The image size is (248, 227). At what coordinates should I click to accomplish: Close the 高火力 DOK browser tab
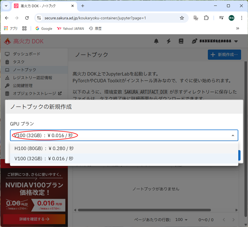72,6
